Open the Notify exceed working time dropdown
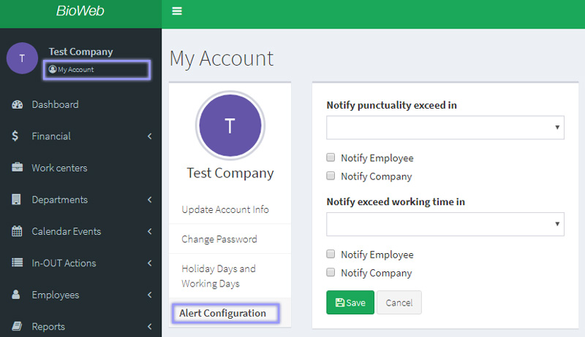Image resolution: width=585 pixels, height=337 pixels. (x=445, y=224)
